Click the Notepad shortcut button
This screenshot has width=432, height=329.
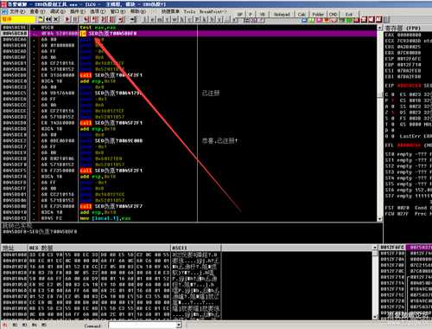point(282,14)
